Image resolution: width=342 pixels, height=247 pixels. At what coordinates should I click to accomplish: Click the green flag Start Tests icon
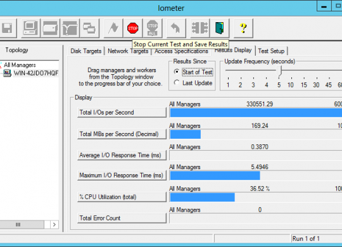(113, 28)
